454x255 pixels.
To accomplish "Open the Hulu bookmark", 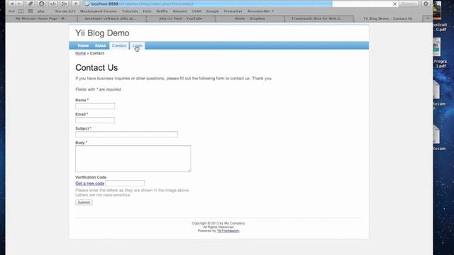I will coord(147,11).
